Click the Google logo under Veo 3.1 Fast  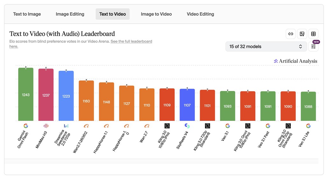(x=268, y=126)
